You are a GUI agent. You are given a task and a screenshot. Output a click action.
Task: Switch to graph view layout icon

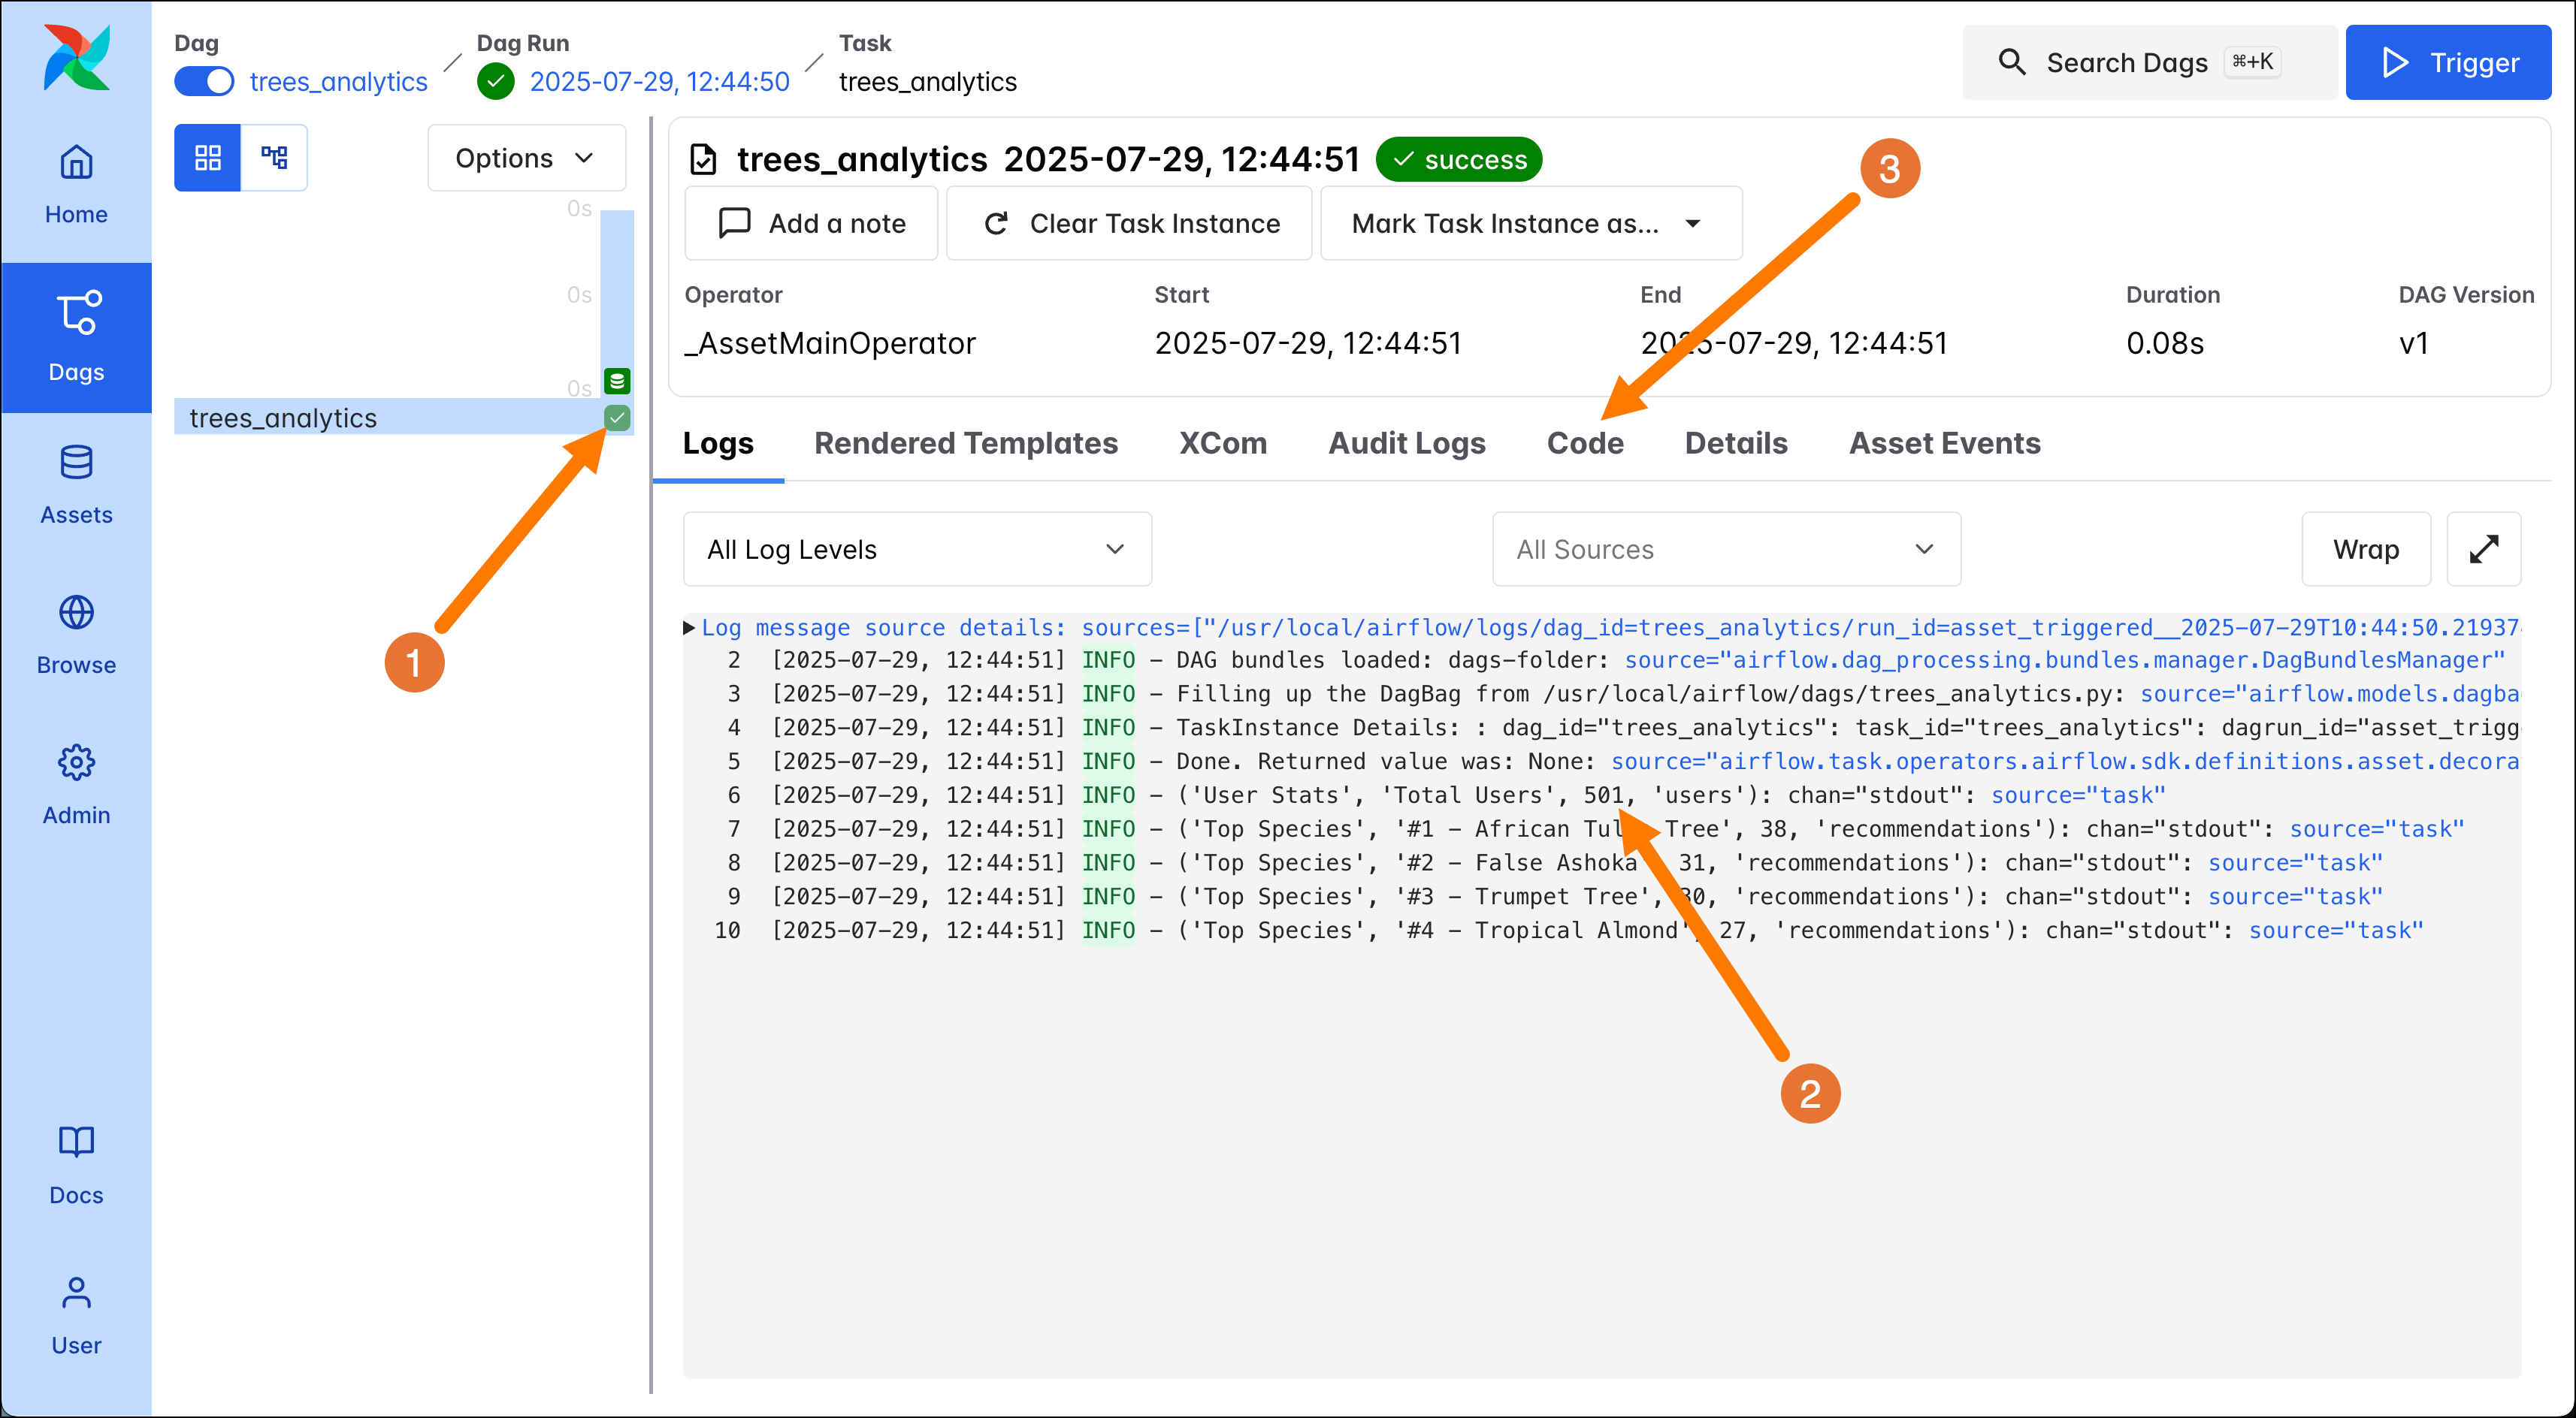[274, 157]
